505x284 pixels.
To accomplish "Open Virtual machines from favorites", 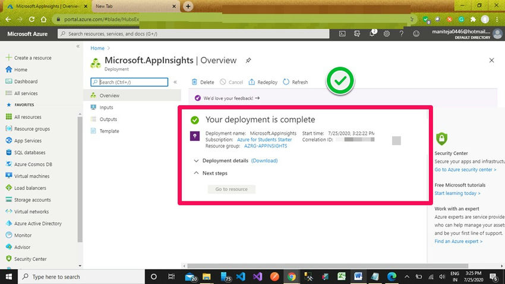I will (31, 176).
